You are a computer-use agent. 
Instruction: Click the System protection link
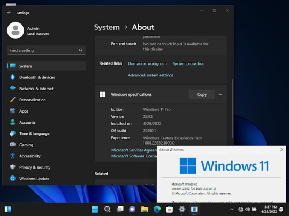coord(188,64)
